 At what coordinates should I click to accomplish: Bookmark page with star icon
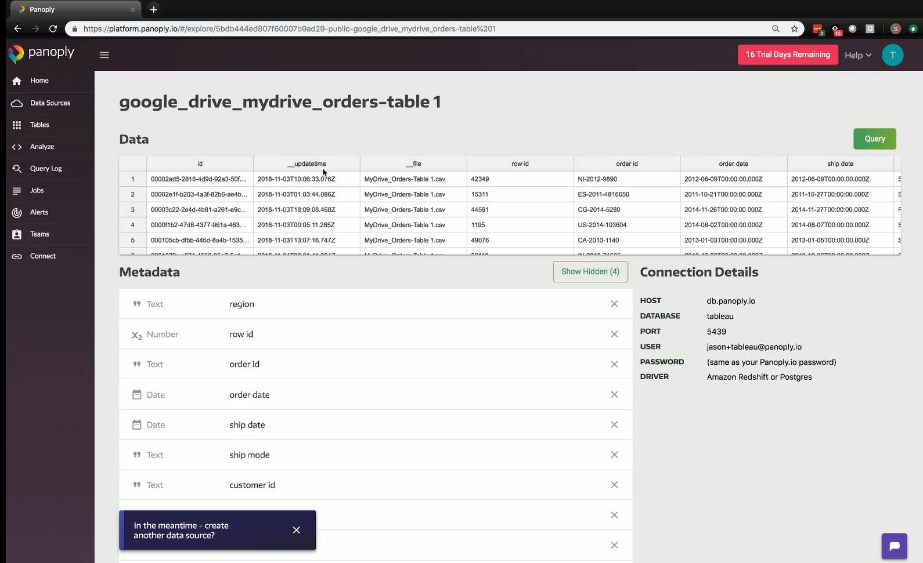pos(794,29)
